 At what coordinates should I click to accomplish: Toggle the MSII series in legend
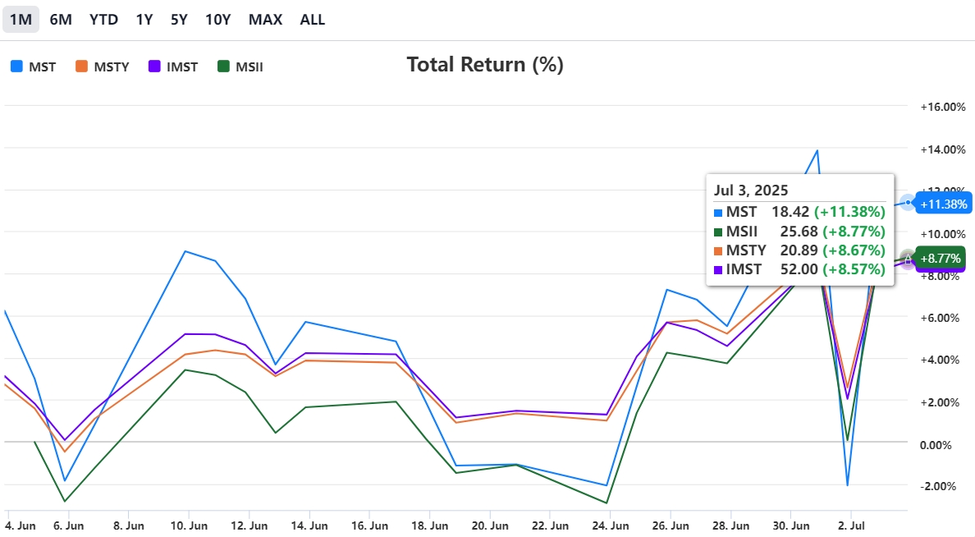point(240,67)
